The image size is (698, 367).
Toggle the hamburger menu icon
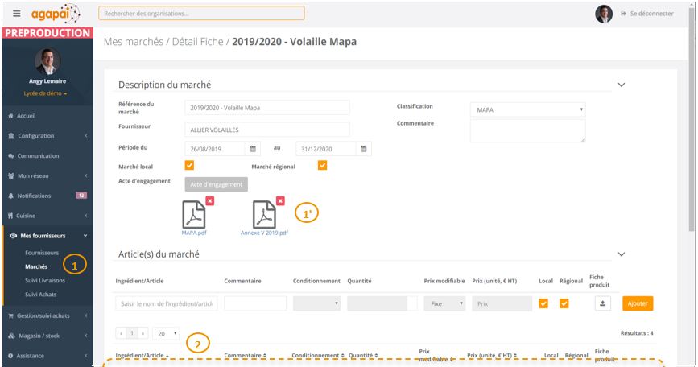pos(16,14)
